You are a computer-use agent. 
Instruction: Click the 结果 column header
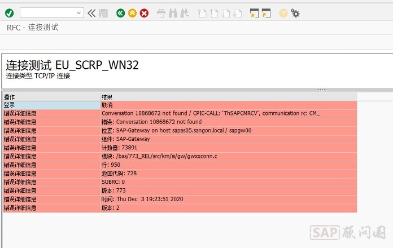click(229, 97)
